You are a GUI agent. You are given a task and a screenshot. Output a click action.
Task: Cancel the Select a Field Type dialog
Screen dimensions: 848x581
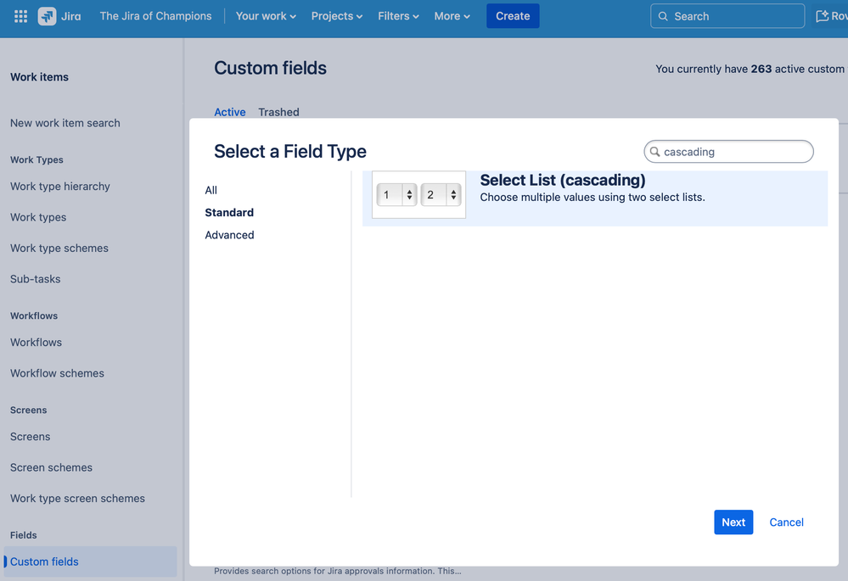coord(786,522)
